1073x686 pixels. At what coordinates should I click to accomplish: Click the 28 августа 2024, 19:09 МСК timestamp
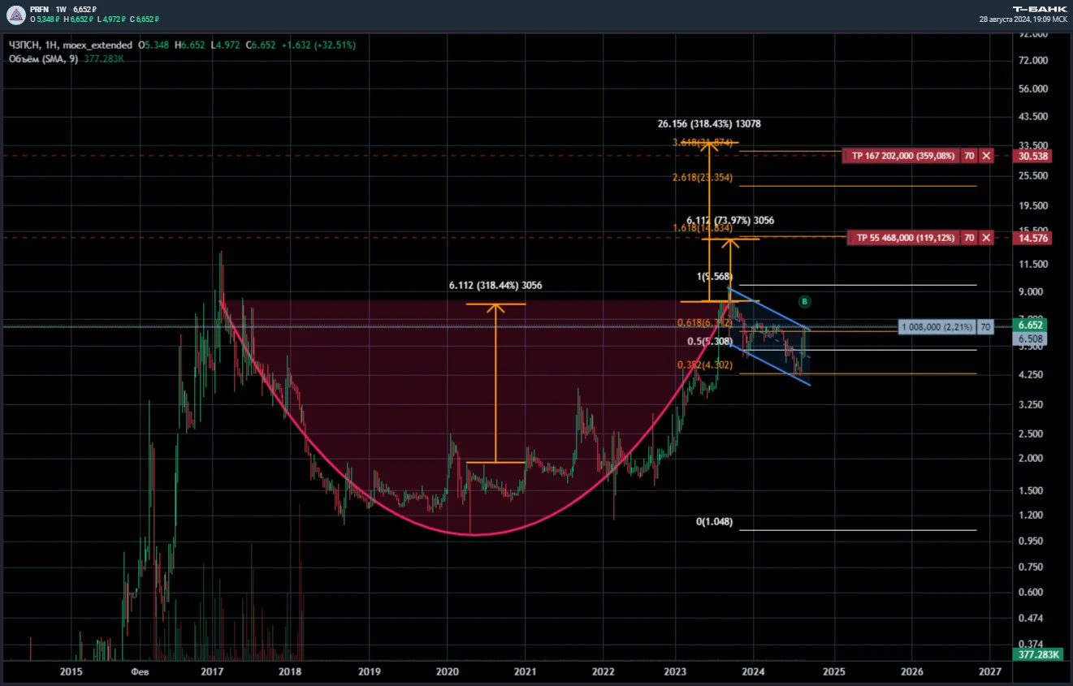(x=1023, y=18)
